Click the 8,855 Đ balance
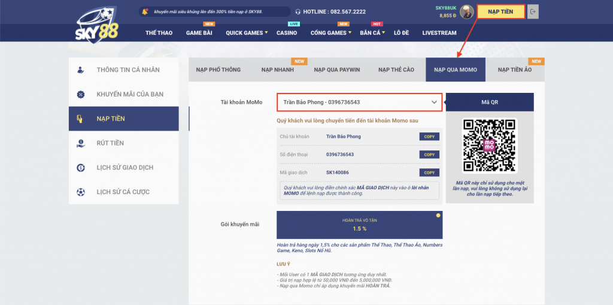Viewport: 613px width, 305px height. click(x=448, y=16)
